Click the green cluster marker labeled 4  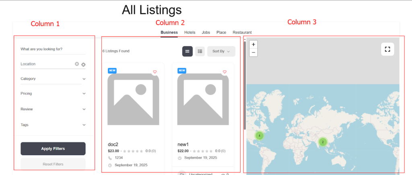pyautogui.click(x=260, y=136)
